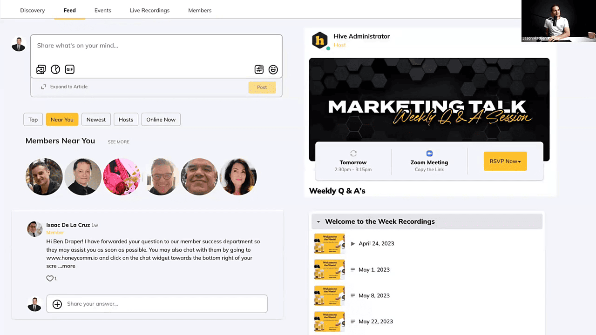Go to the Live Recordings tab
The height and width of the screenshot is (335, 596).
pos(149,10)
